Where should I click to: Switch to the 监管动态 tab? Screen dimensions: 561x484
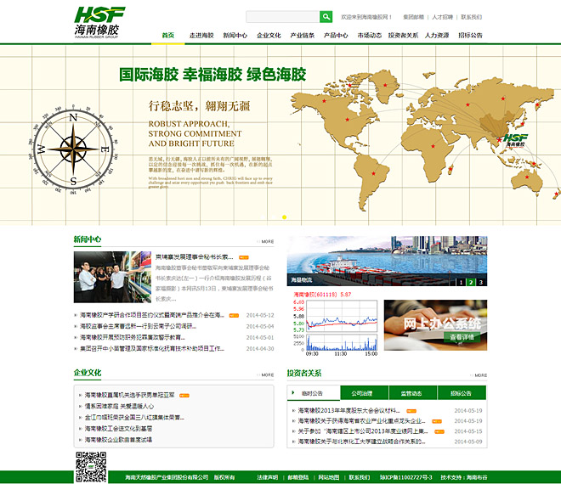411,393
